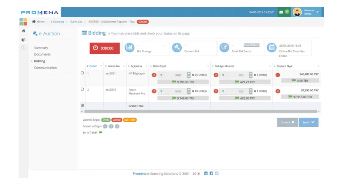Click the calendar icon for bid time
The width and height of the screenshot is (342, 185).
pos(272,47)
